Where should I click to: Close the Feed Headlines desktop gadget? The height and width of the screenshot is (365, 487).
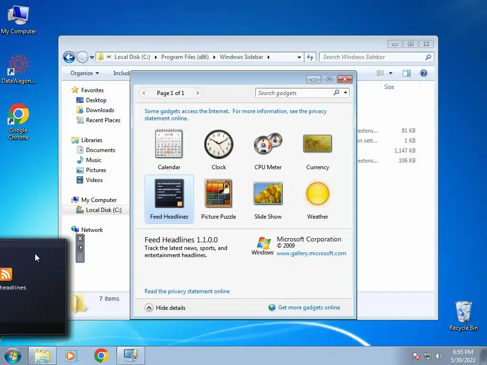(x=80, y=239)
